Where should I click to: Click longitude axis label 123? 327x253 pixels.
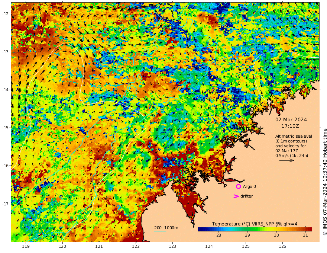coord(172,247)
